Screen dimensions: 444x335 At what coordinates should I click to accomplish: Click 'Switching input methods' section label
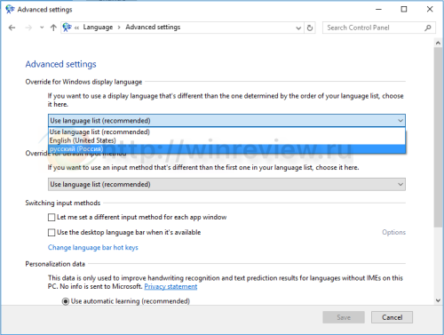click(63, 203)
